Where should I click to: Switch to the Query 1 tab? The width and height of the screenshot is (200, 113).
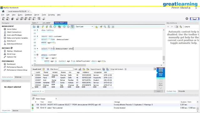pyautogui.click(x=35, y=23)
